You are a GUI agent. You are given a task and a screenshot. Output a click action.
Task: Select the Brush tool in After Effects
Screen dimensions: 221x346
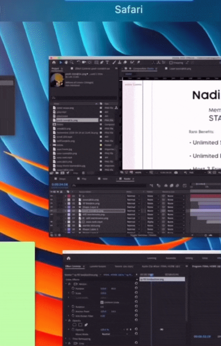[x=114, y=62]
